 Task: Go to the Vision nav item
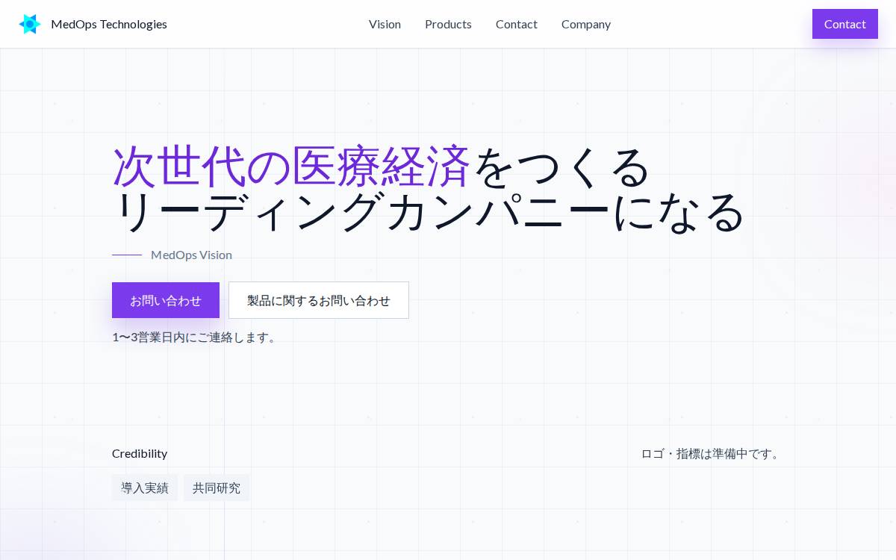point(385,24)
